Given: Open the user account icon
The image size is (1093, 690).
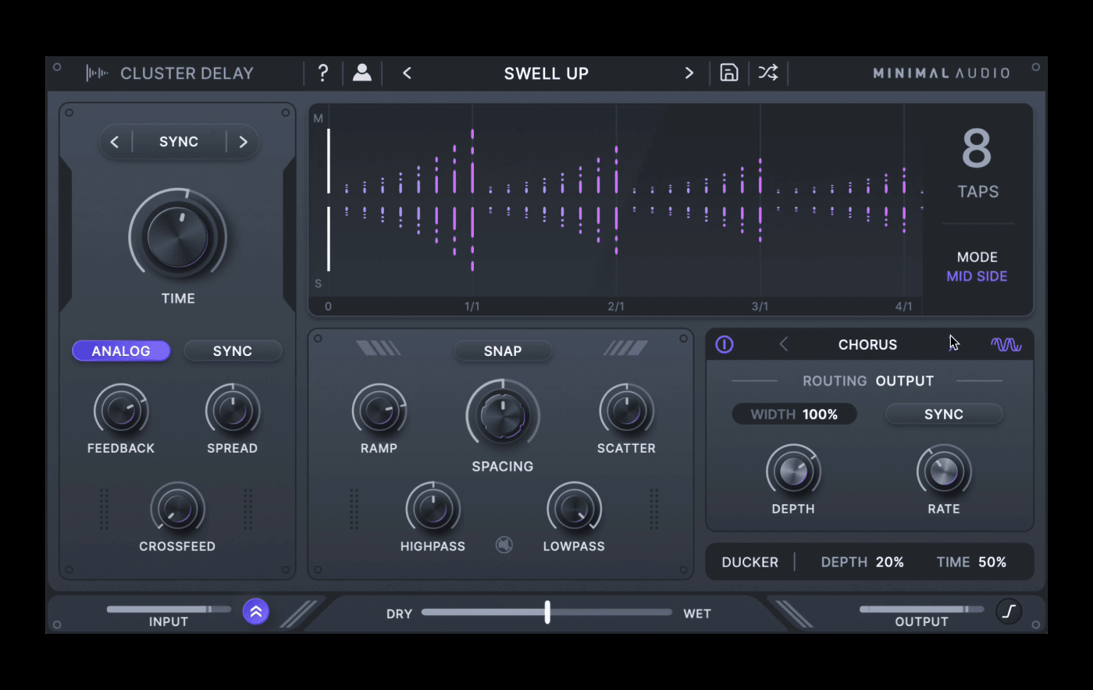Looking at the screenshot, I should pyautogui.click(x=362, y=73).
